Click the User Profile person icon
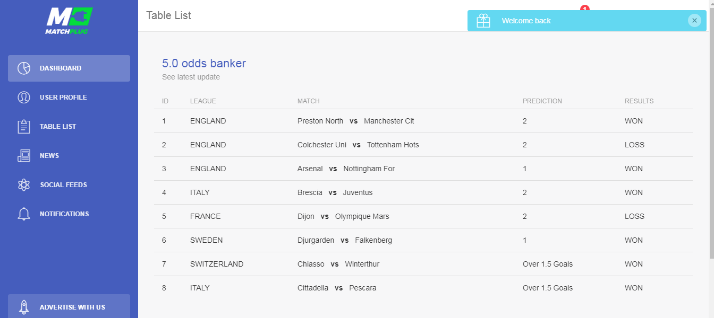This screenshot has height=318, width=714. 24,98
